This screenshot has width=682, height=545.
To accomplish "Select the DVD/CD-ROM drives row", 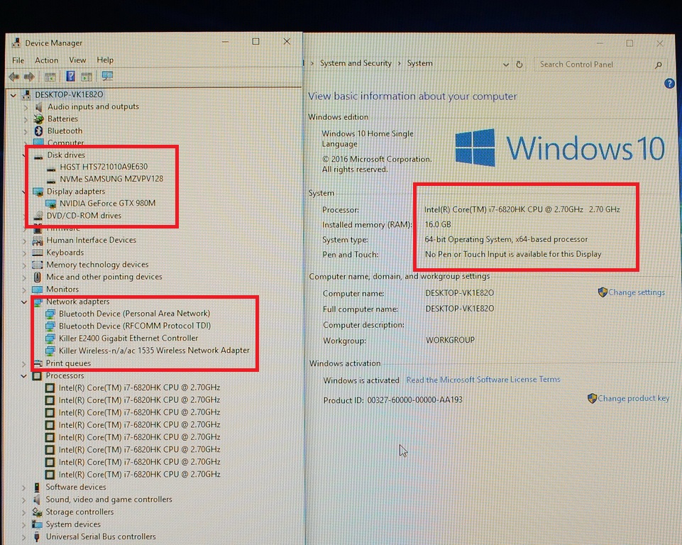I will tap(84, 216).
